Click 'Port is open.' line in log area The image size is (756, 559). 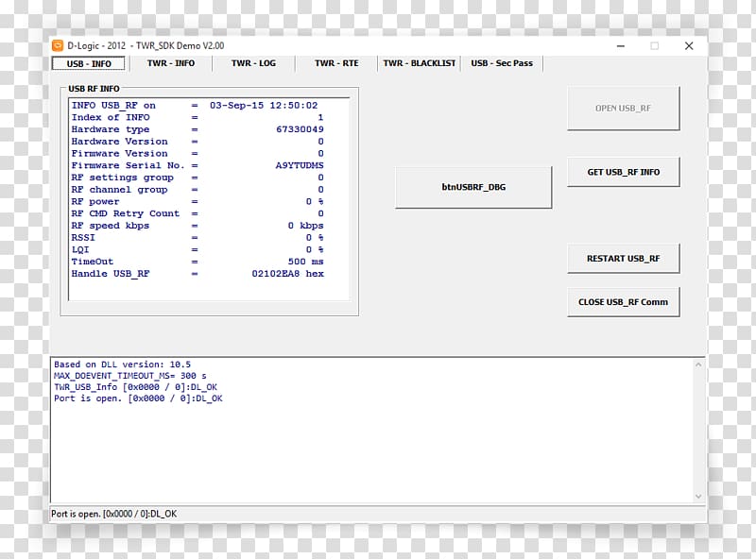pyautogui.click(x=138, y=398)
